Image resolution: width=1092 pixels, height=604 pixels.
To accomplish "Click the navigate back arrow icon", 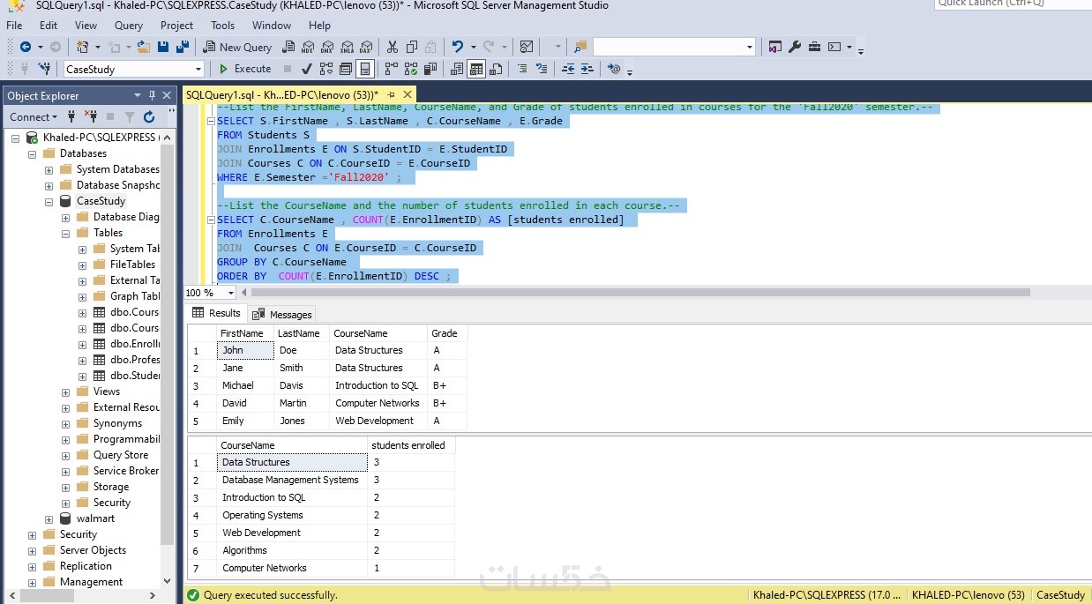I will (25, 47).
